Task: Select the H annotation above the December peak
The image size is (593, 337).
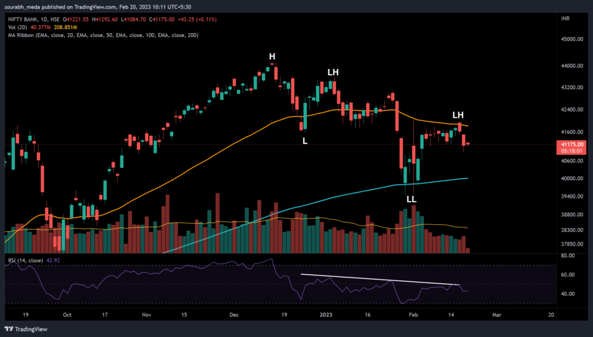Action: click(272, 57)
